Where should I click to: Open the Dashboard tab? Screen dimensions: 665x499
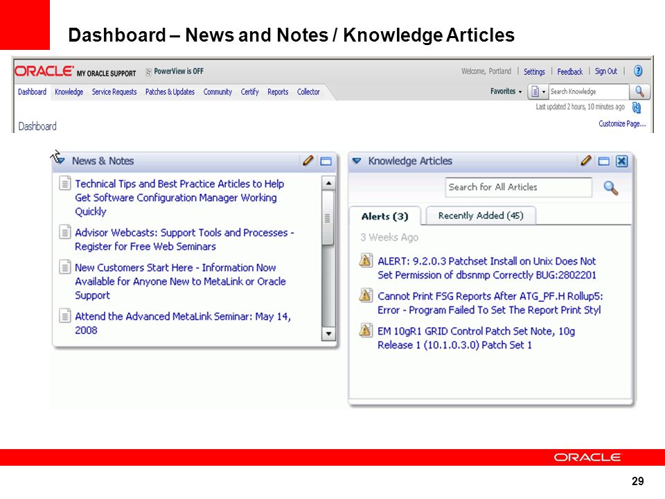tap(33, 91)
